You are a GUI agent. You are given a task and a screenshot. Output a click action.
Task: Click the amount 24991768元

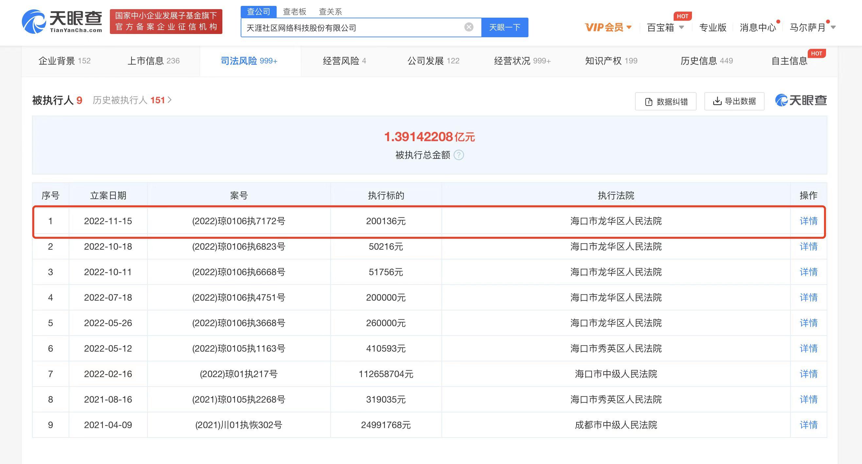point(386,425)
